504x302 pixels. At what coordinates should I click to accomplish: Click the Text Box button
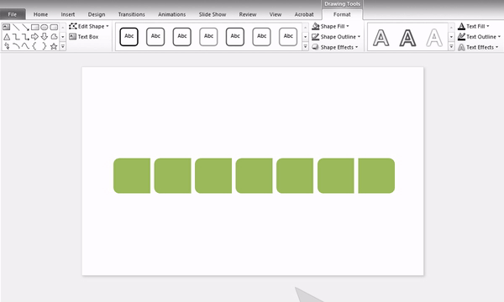(84, 37)
